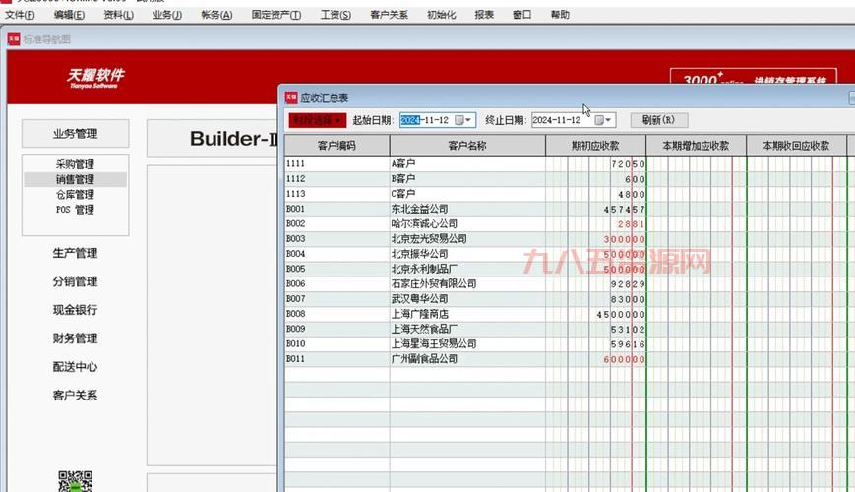855x492 pixels.
Task: Click the 期初应收款 amount for A客户
Action: click(595, 163)
